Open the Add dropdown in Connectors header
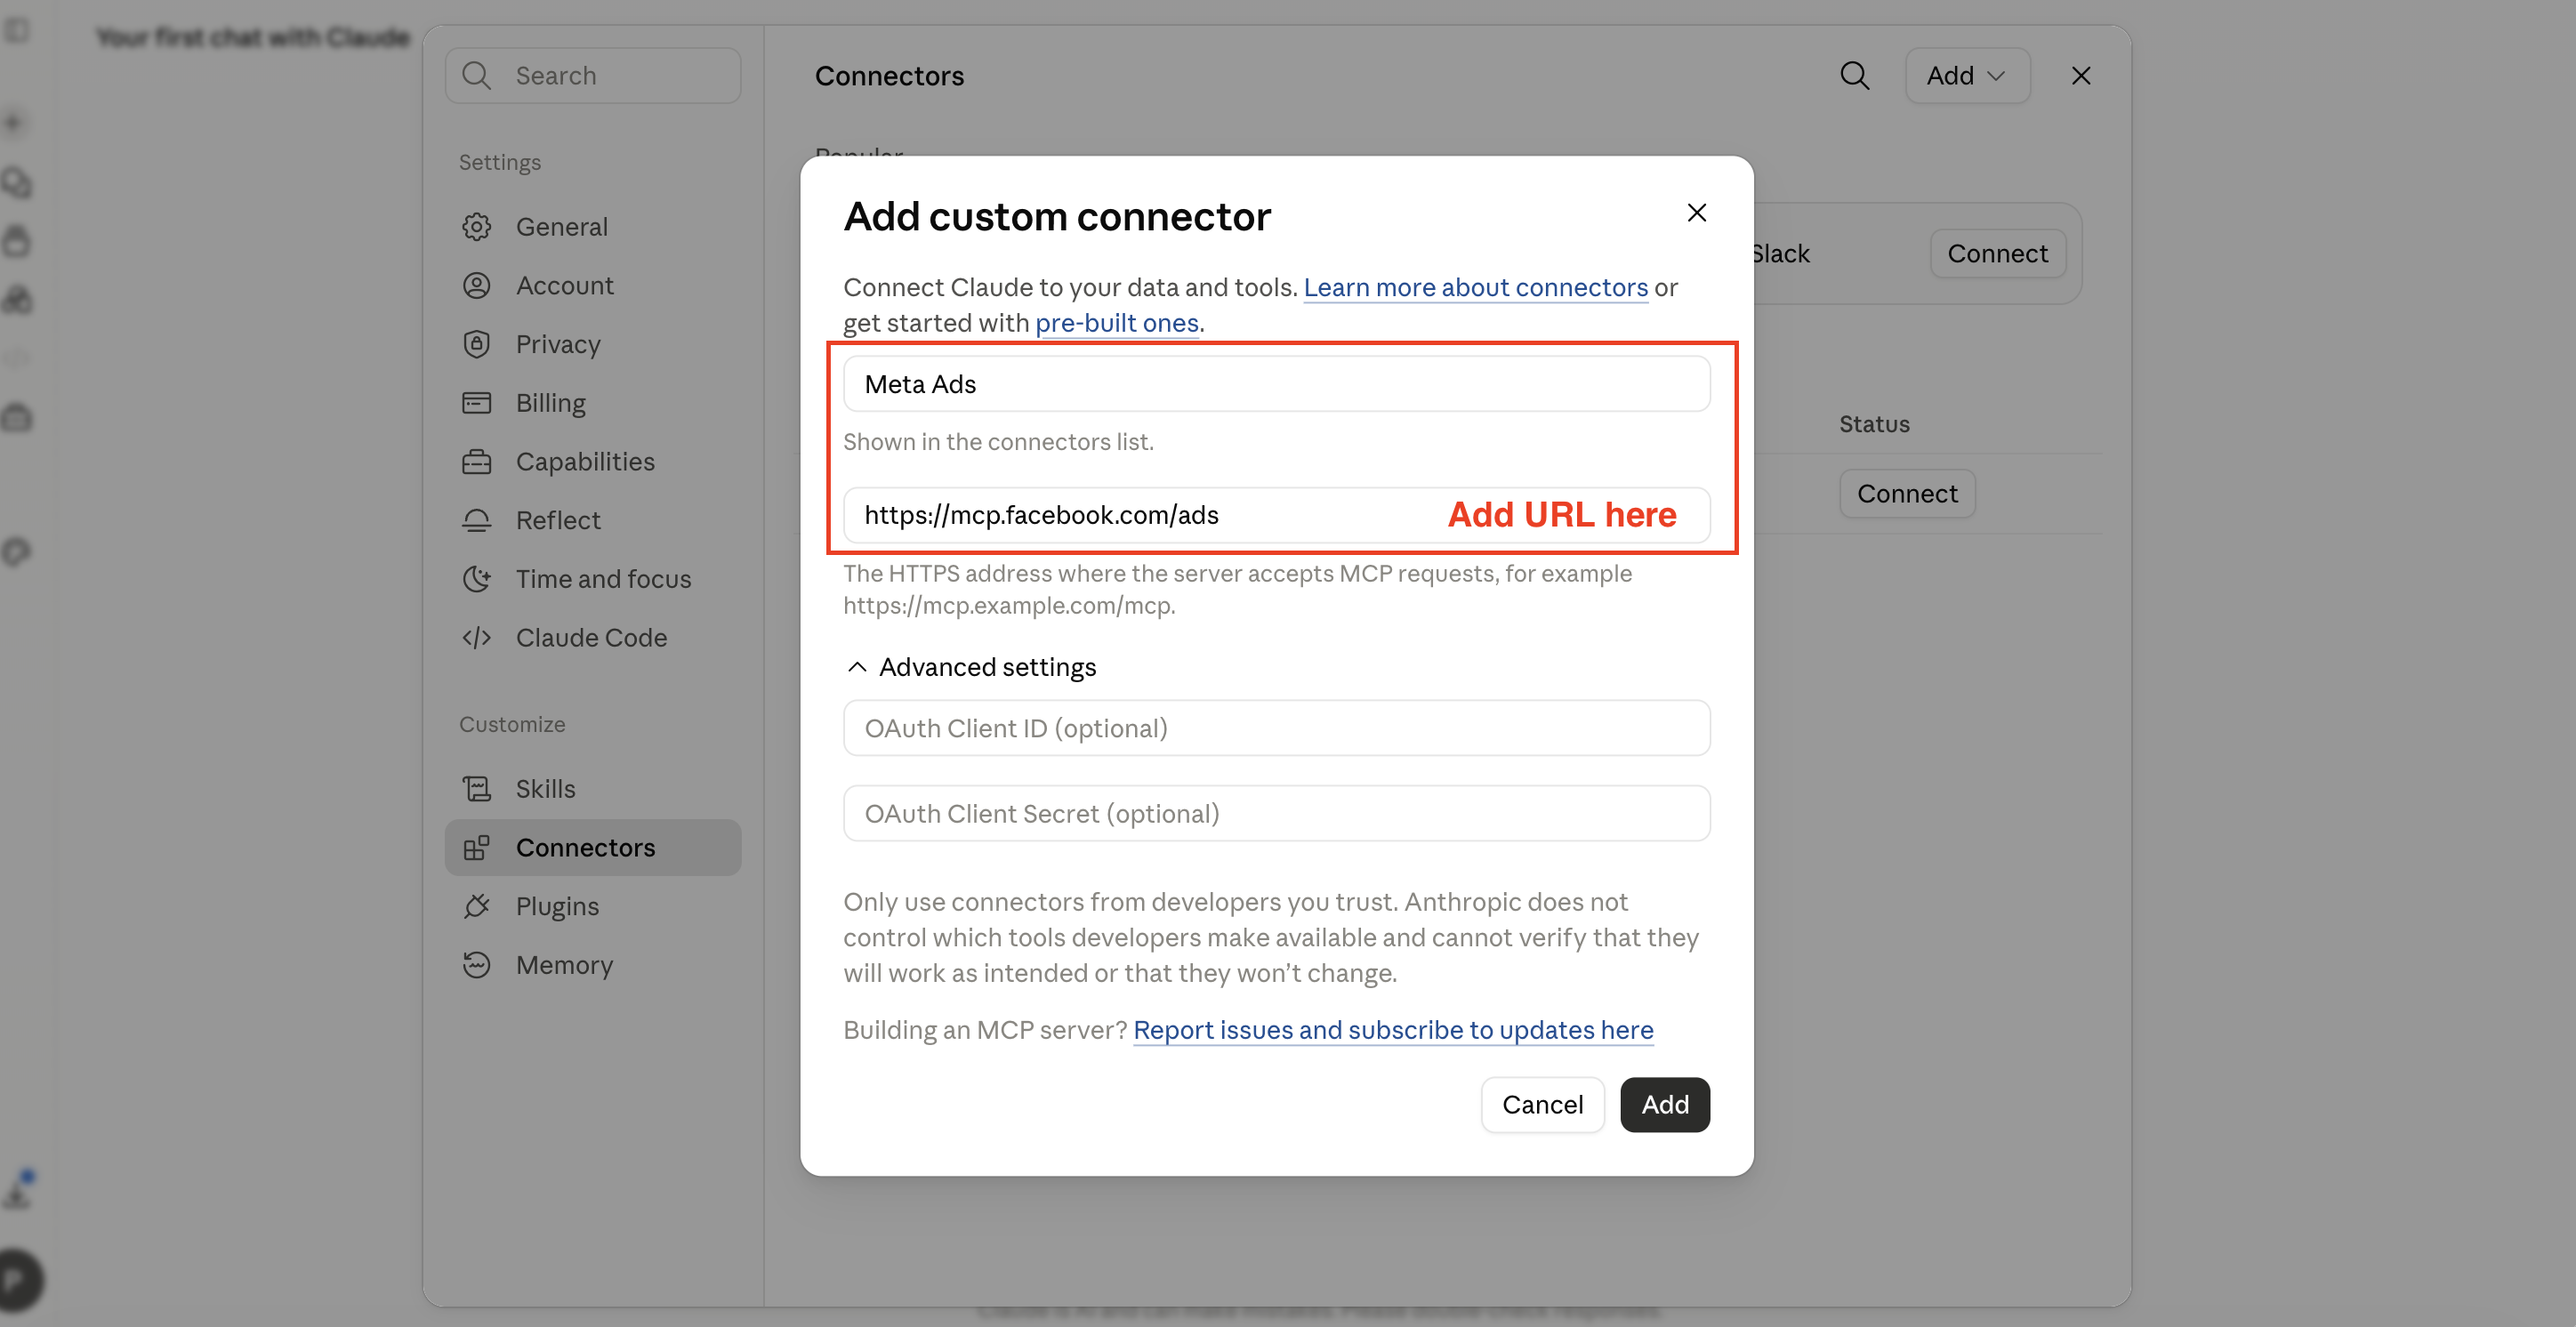This screenshot has width=2576, height=1327. tap(1967, 76)
